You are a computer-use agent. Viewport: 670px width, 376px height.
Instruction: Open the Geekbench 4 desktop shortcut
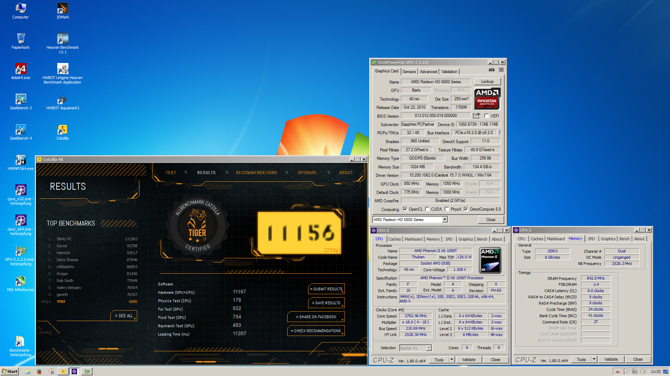point(21,132)
